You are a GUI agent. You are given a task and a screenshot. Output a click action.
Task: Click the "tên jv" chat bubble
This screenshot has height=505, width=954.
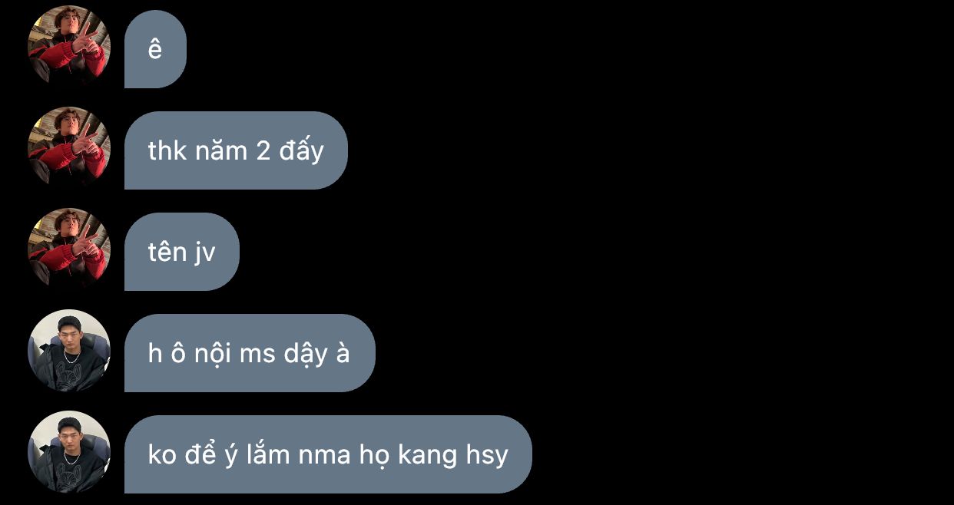tap(182, 252)
